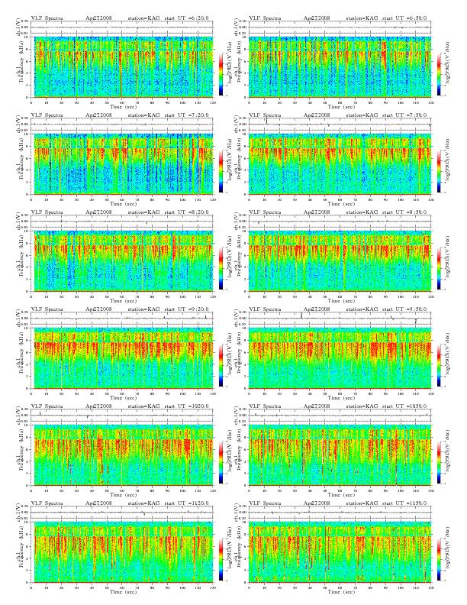Click the ch.1 voltage trace above the 6:50:0 spectrogram
Image resolution: width=467 pixels, height=605 pixels.
(x=340, y=27)
